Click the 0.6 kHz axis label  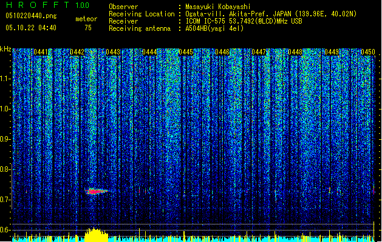click(5, 230)
